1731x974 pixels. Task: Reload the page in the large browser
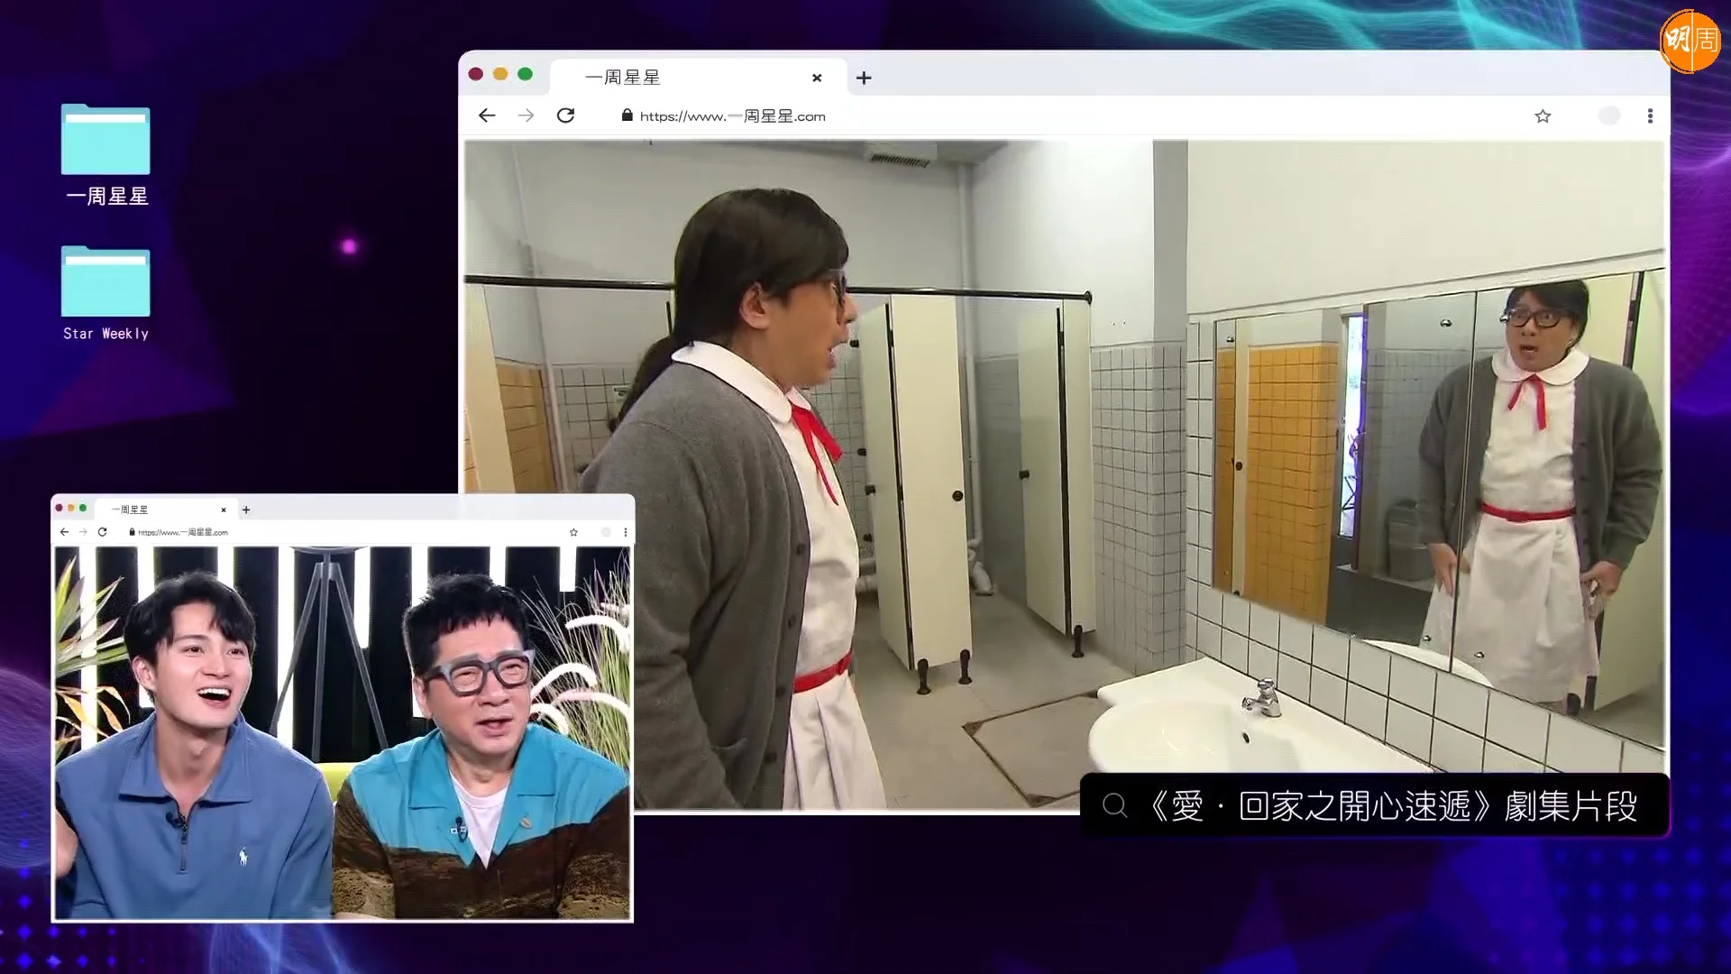565,115
